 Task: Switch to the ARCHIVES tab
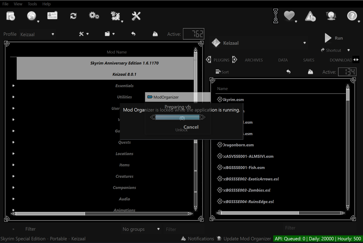tap(254, 60)
